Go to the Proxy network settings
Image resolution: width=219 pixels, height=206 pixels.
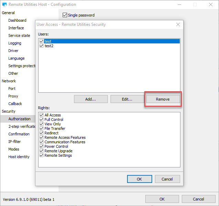13,96
